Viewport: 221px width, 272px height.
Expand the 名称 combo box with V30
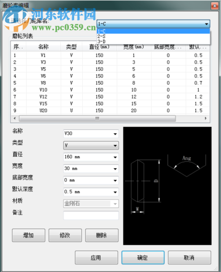pos(115,134)
